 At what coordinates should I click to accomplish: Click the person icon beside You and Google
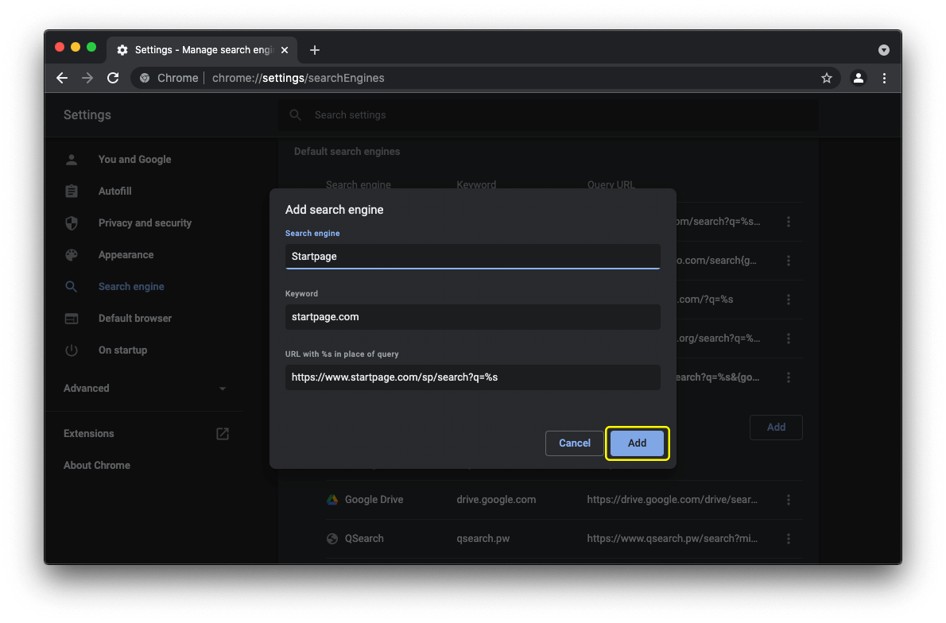(x=72, y=159)
